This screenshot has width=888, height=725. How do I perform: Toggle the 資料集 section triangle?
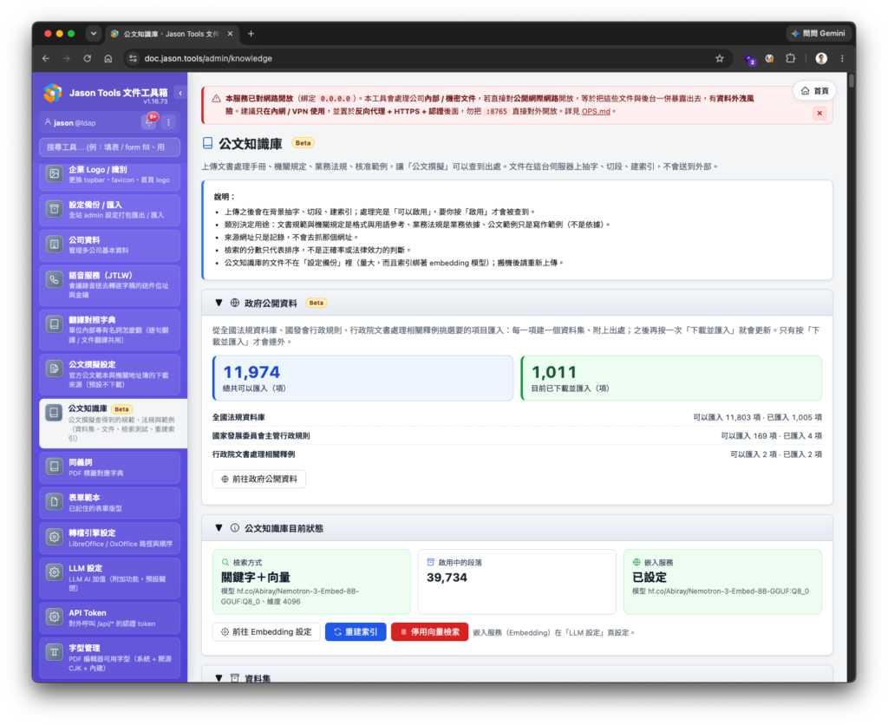(x=219, y=678)
